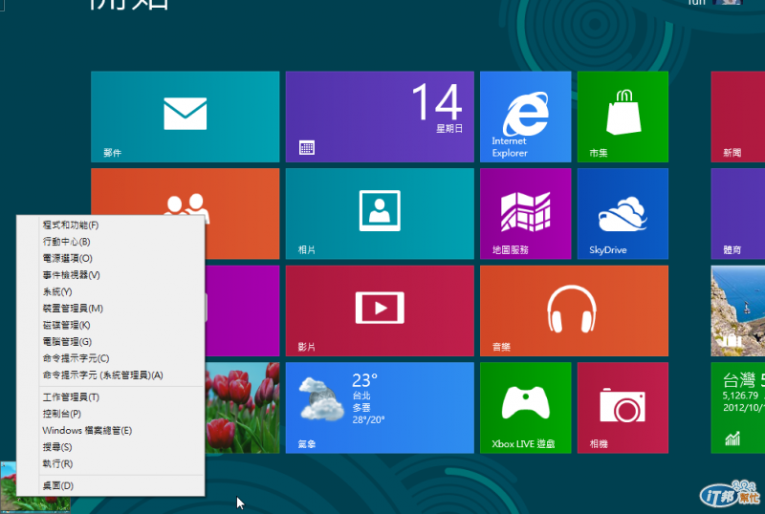Viewport: 765px width, 514px height.
Task: Choose 搜尋(S) from the menu
Action: pos(110,447)
